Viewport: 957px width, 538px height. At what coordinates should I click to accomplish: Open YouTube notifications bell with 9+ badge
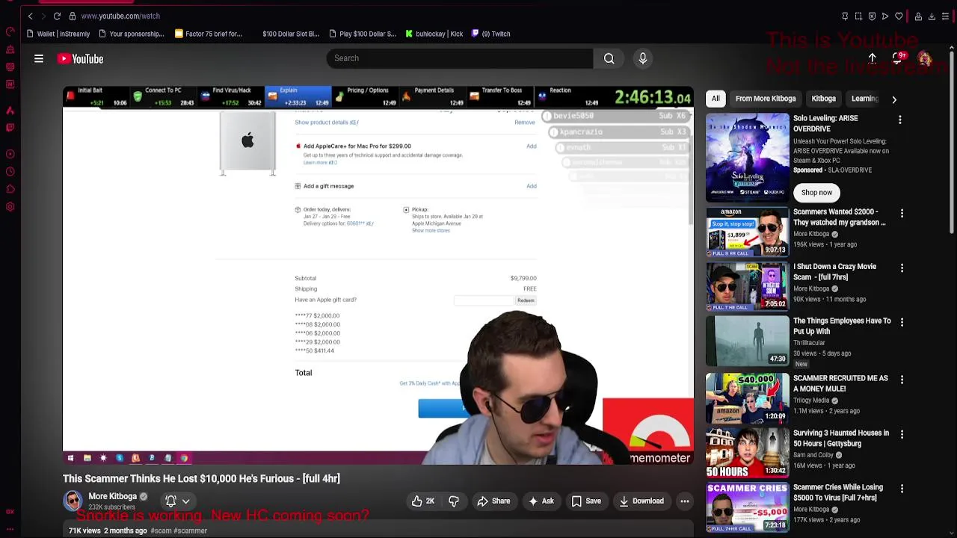click(898, 58)
